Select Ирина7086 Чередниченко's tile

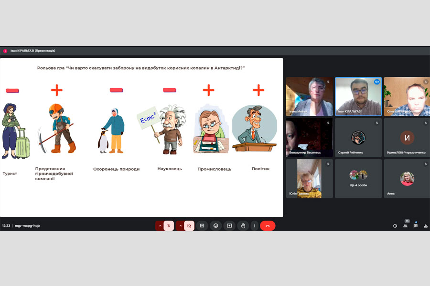tap(407, 138)
